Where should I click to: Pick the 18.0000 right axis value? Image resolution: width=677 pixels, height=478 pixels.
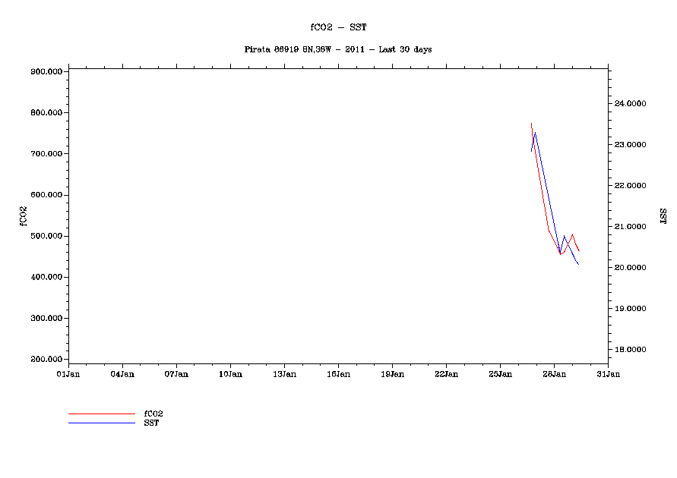630,350
